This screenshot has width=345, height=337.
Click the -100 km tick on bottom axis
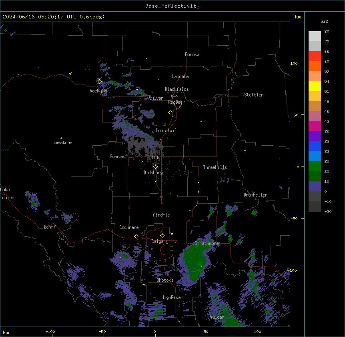[x=50, y=331]
